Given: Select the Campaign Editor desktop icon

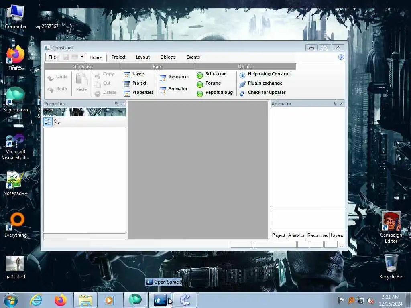Looking at the screenshot, I should (x=391, y=227).
